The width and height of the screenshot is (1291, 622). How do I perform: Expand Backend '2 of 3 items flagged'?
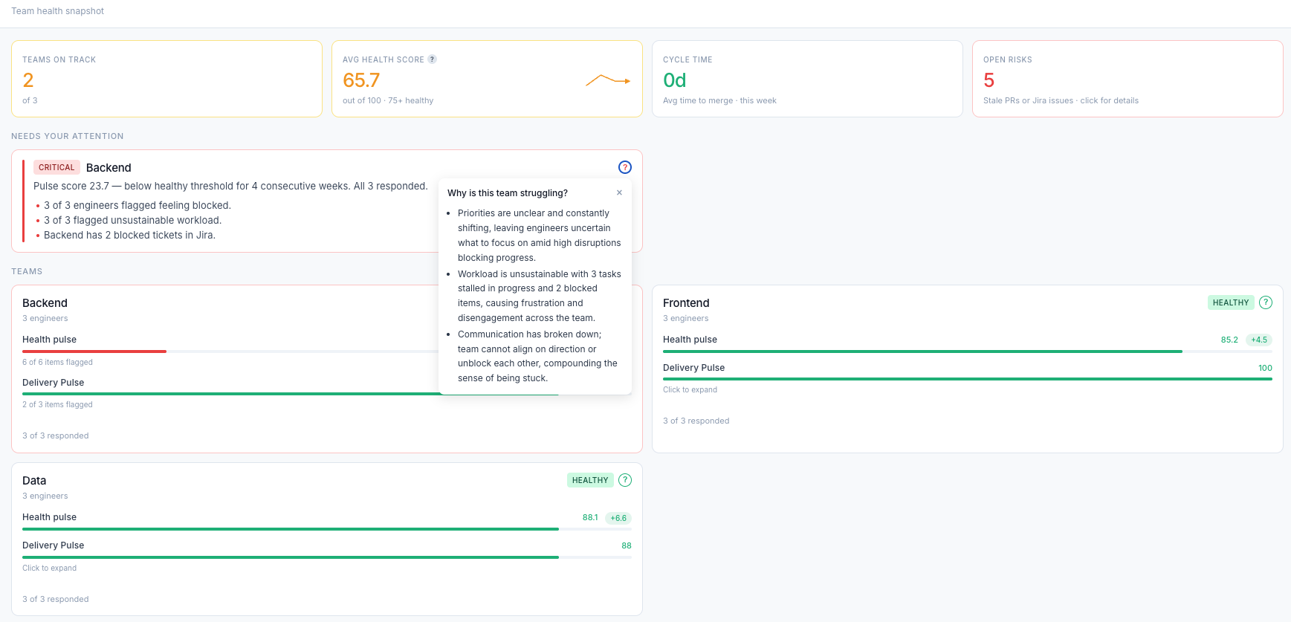(57, 404)
